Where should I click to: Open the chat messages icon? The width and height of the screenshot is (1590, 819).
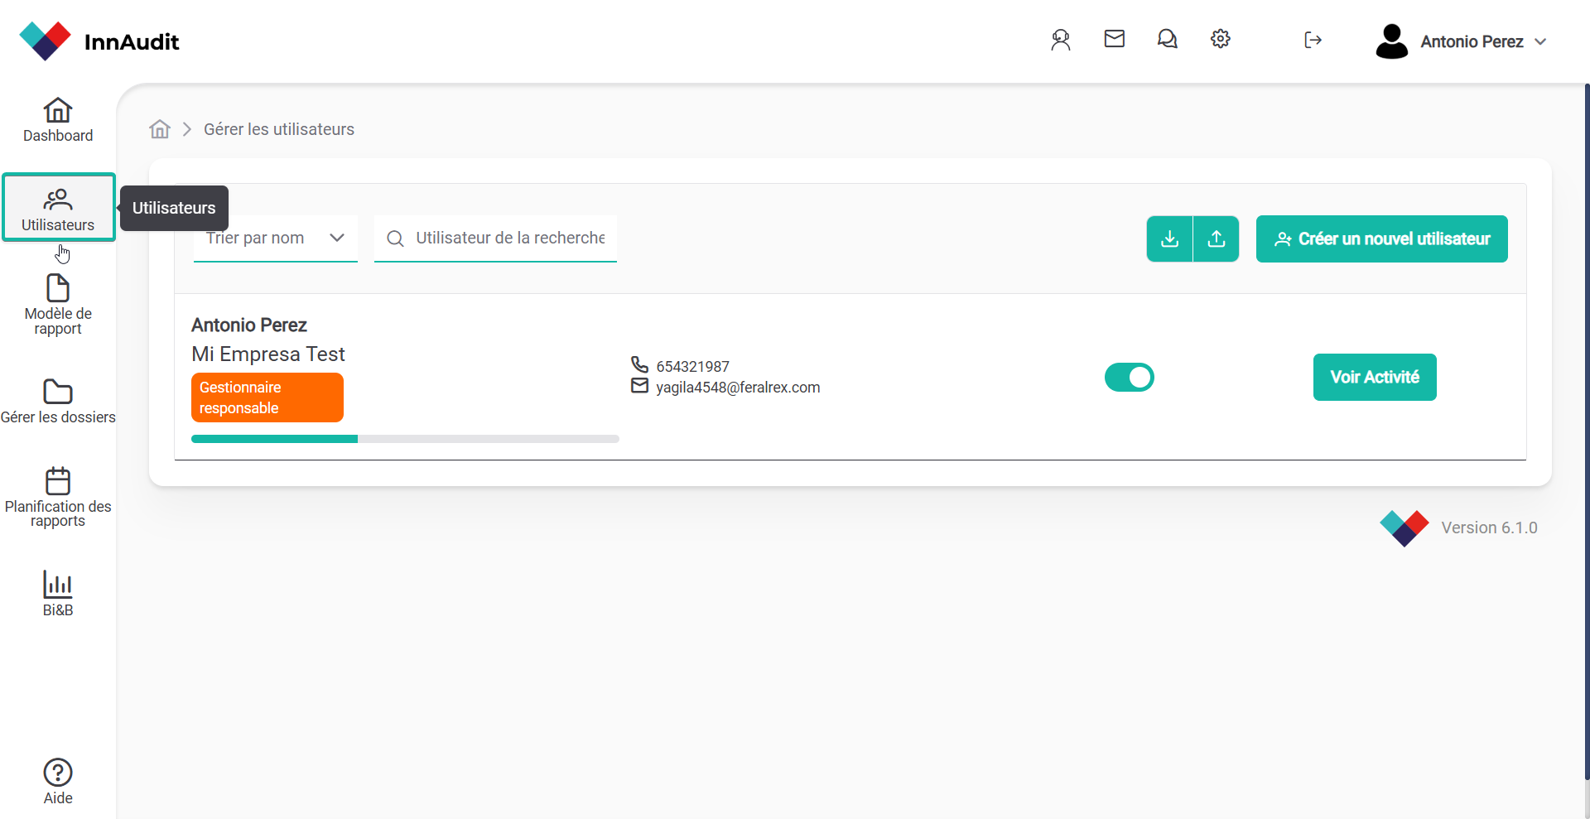(x=1167, y=39)
